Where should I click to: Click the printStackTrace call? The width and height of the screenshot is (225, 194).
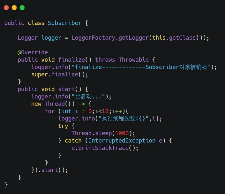[103, 148]
